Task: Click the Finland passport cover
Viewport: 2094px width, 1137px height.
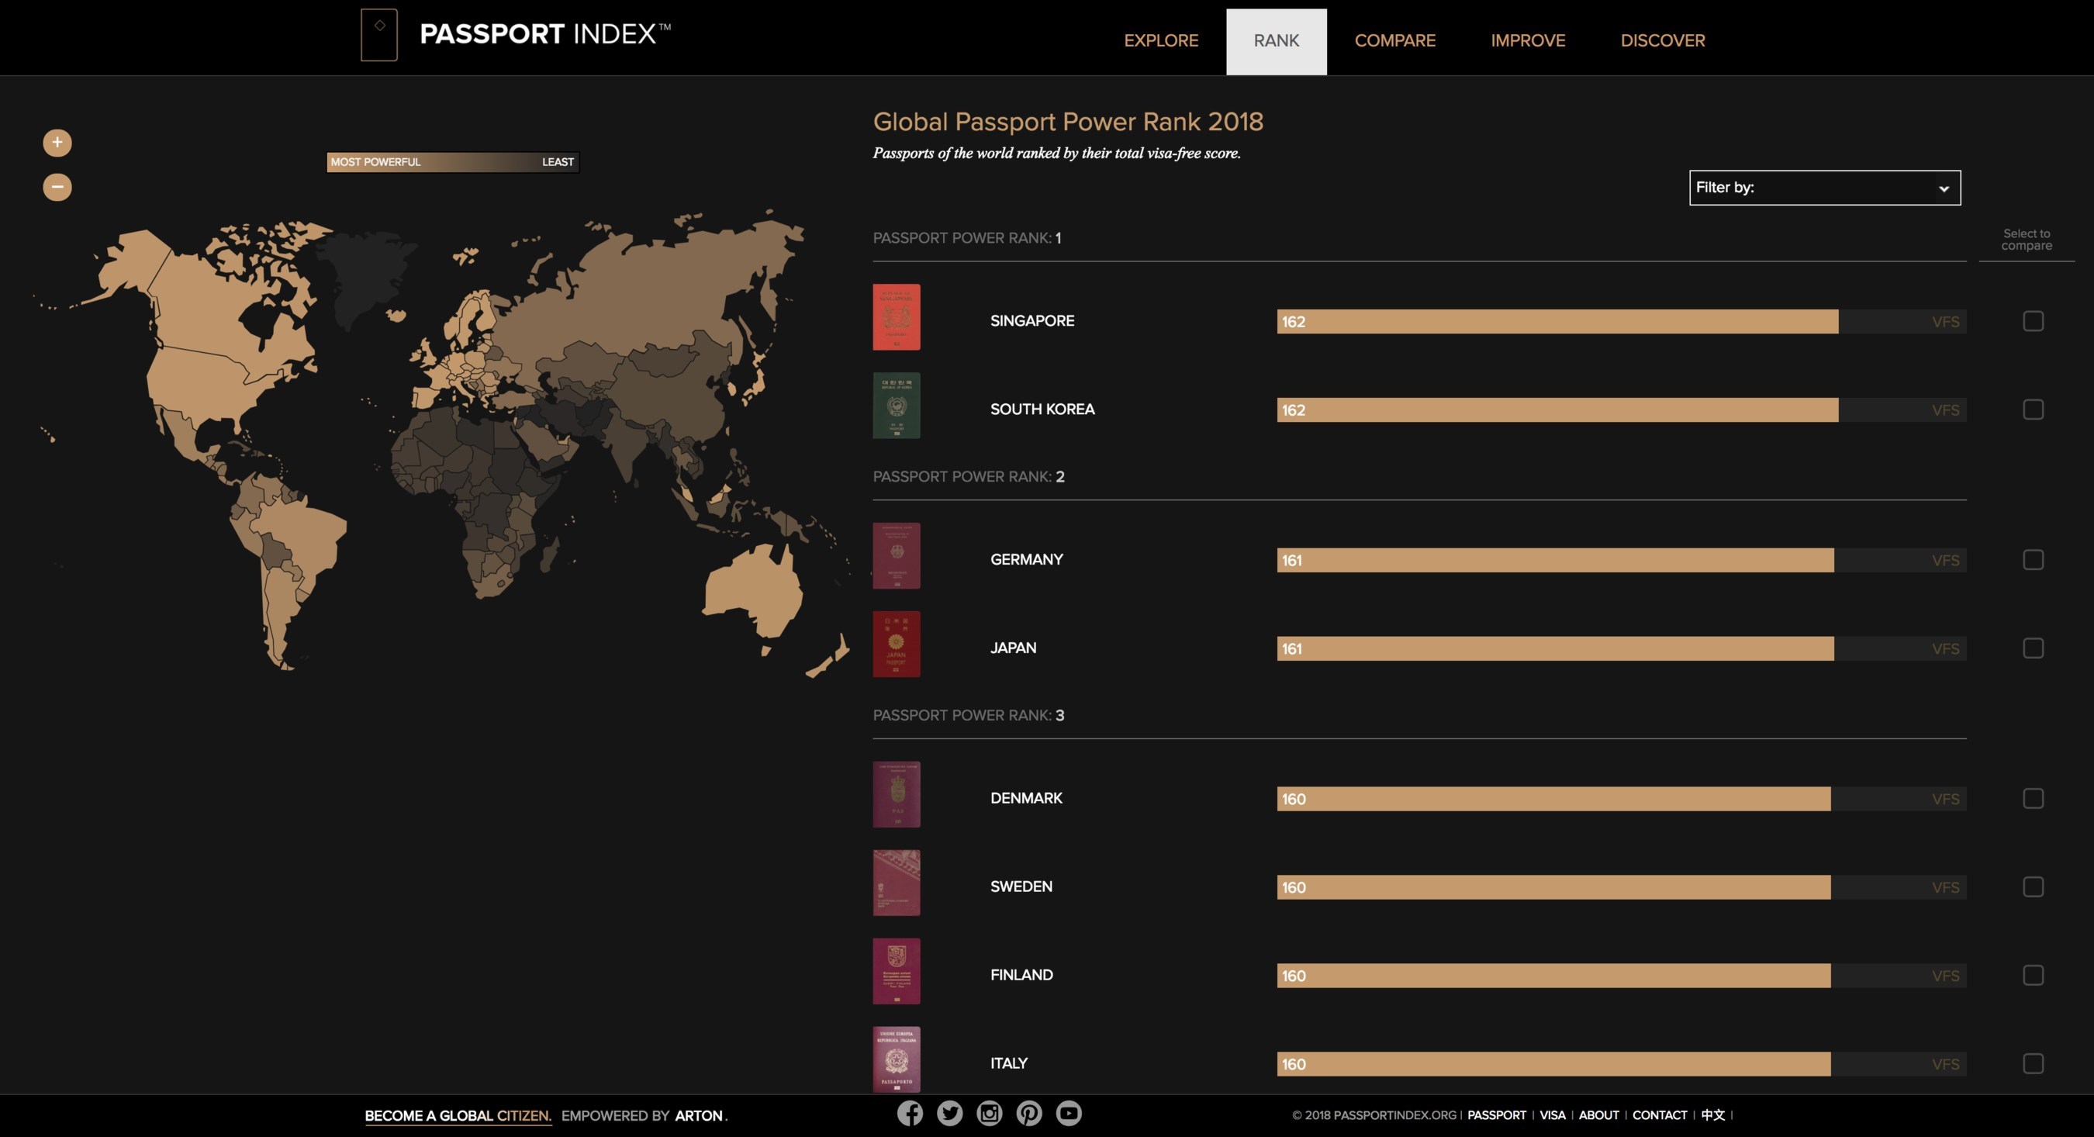Action: point(897,972)
